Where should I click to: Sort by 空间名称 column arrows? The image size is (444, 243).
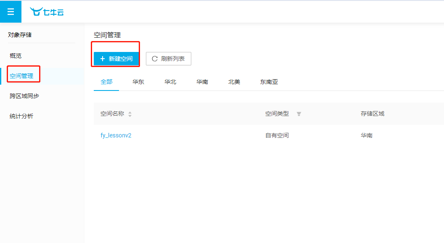point(130,114)
